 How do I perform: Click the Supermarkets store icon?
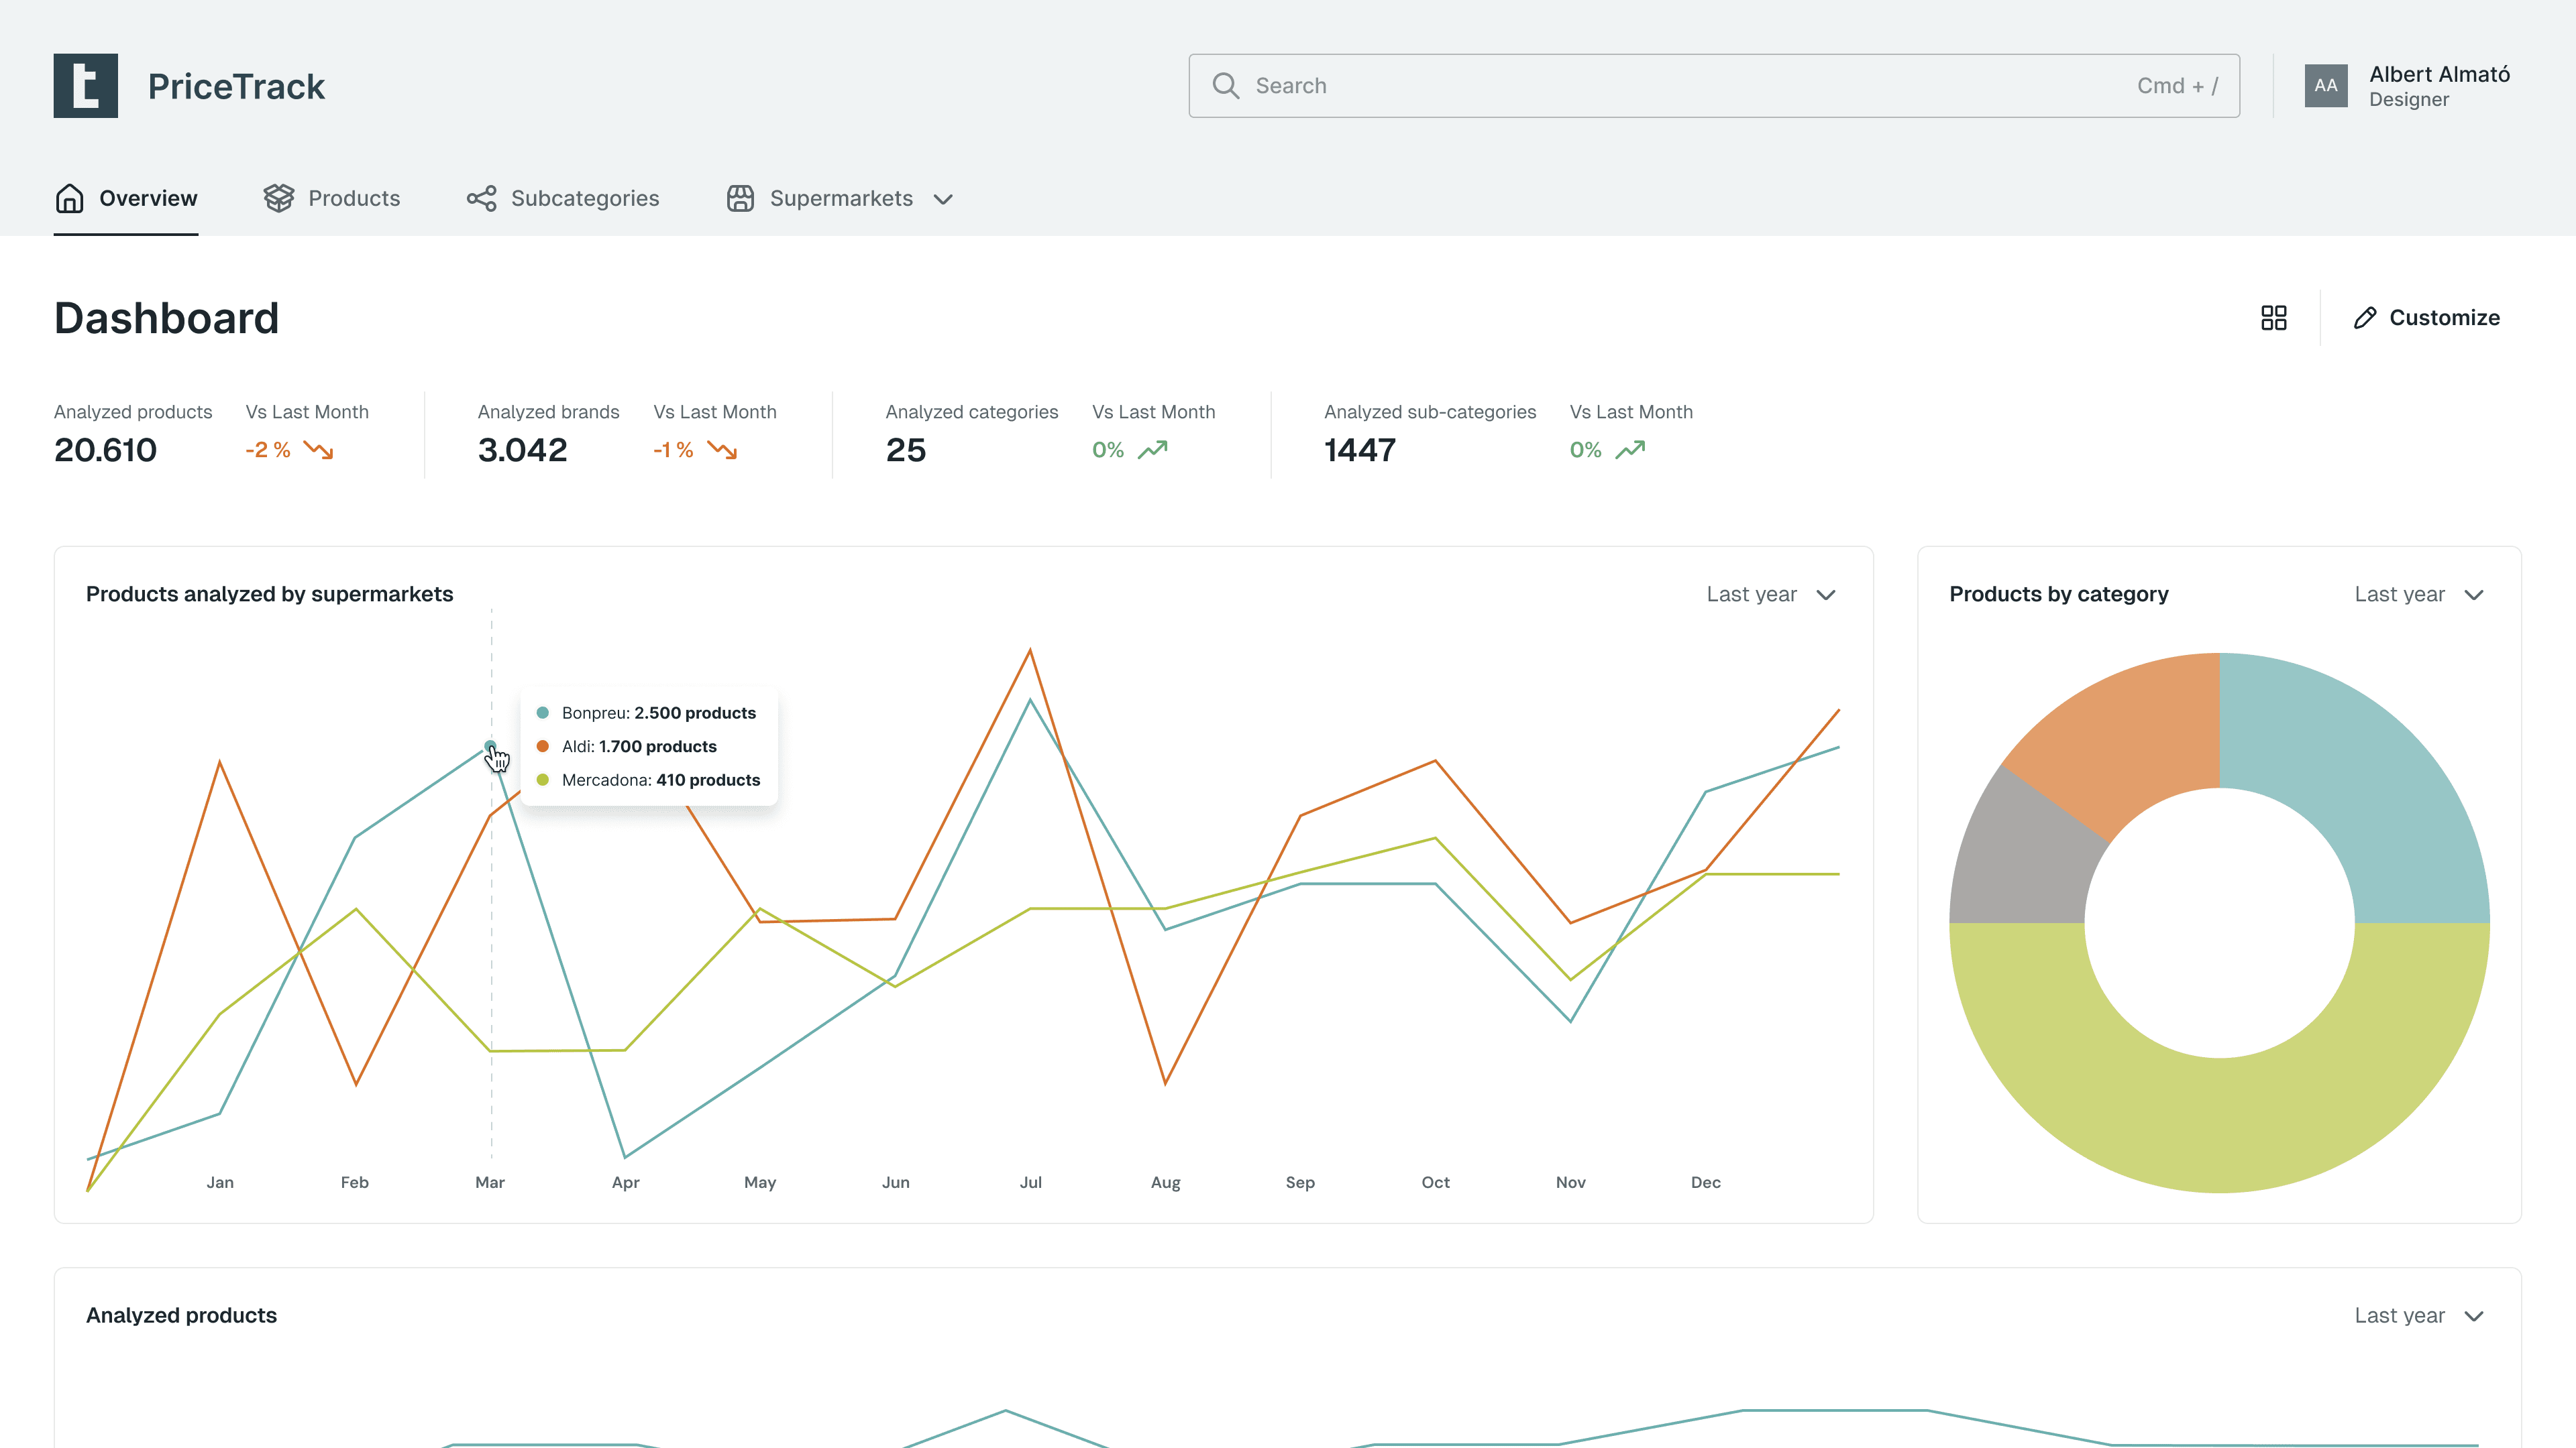point(740,198)
